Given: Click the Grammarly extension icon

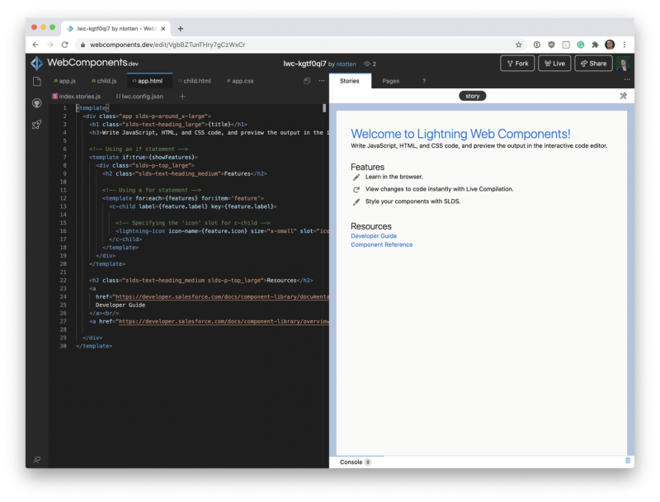Looking at the screenshot, I should point(581,45).
